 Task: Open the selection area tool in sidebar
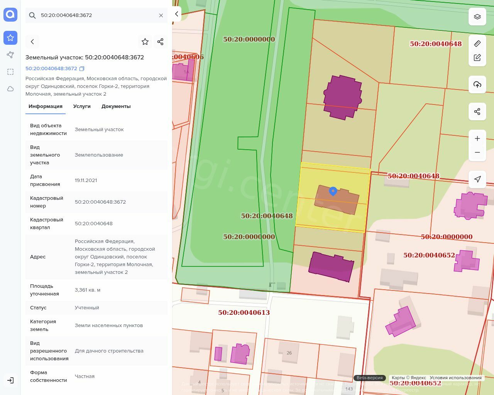tap(10, 72)
